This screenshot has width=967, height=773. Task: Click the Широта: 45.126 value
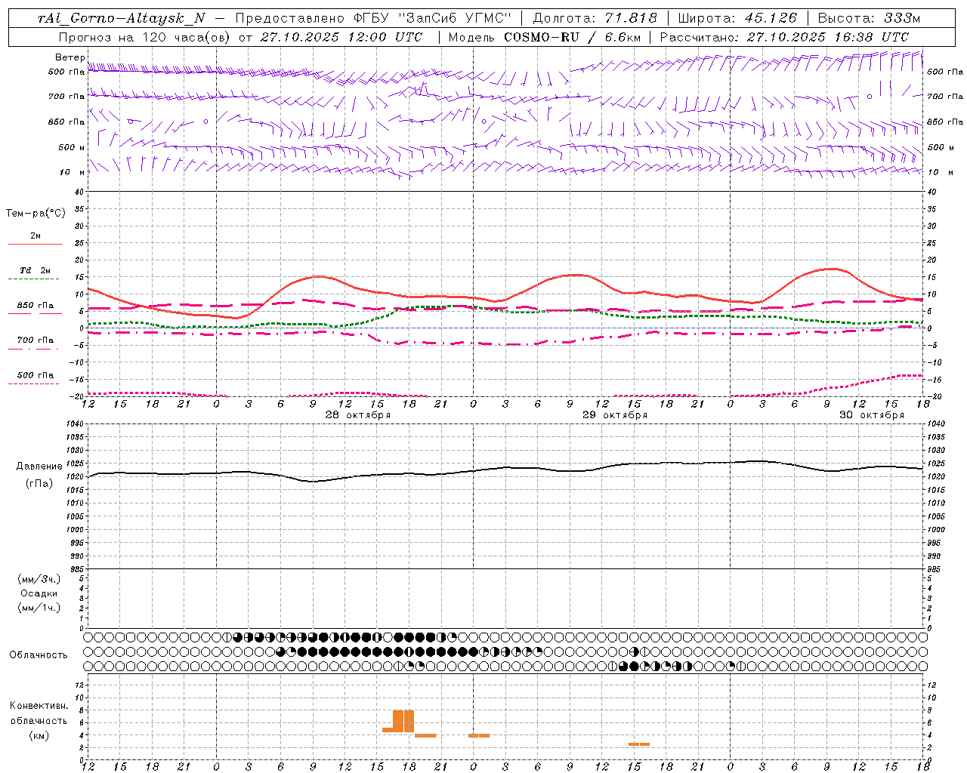737,18
